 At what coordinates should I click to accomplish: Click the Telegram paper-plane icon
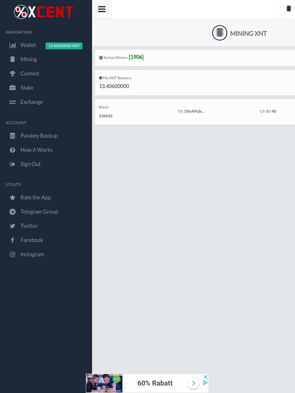[x=12, y=212]
